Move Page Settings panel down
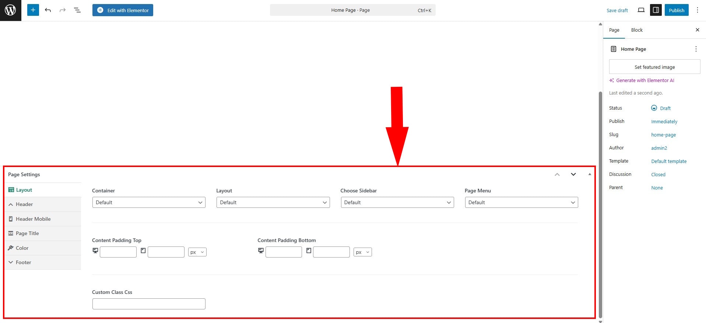This screenshot has height=323, width=706. click(x=573, y=174)
